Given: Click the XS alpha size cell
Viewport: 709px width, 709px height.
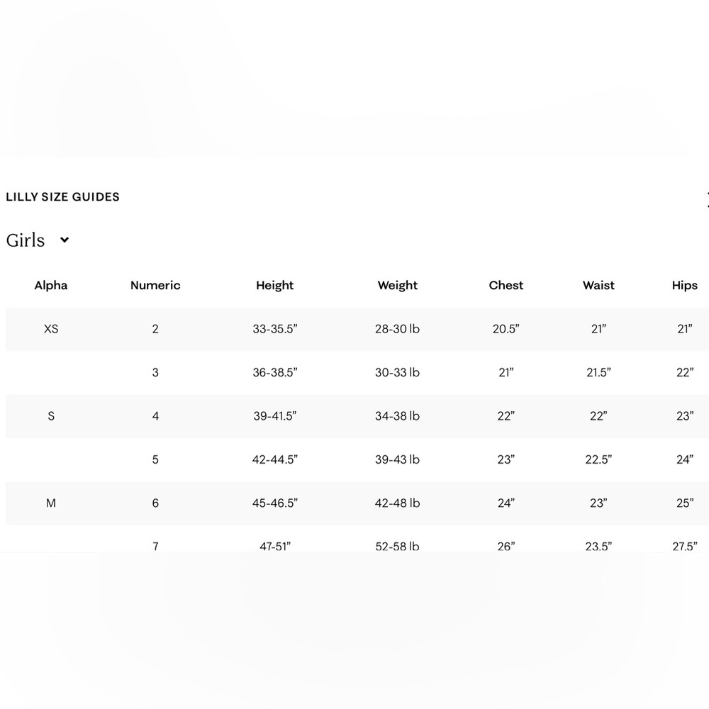Looking at the screenshot, I should coord(51,329).
